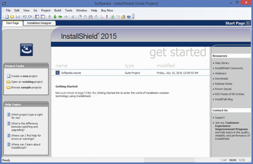The image size is (253, 164).
Task: Open the Project menu
Action: 46,11
